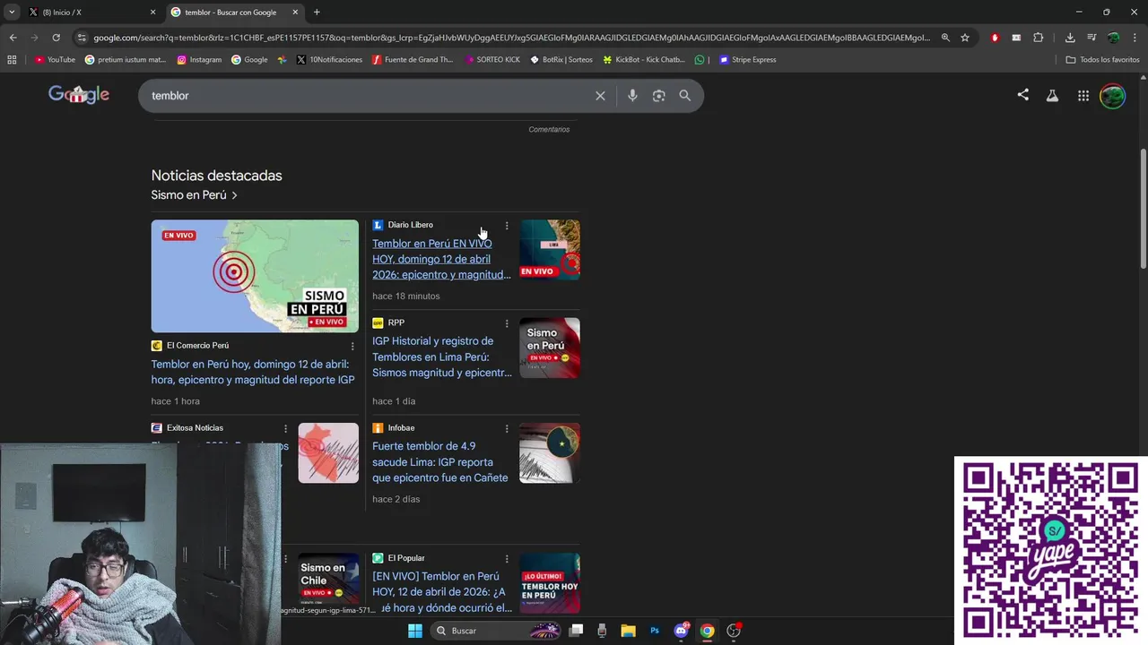Close the Inicio / X tab
Screen dimensions: 1148x645
(152, 13)
